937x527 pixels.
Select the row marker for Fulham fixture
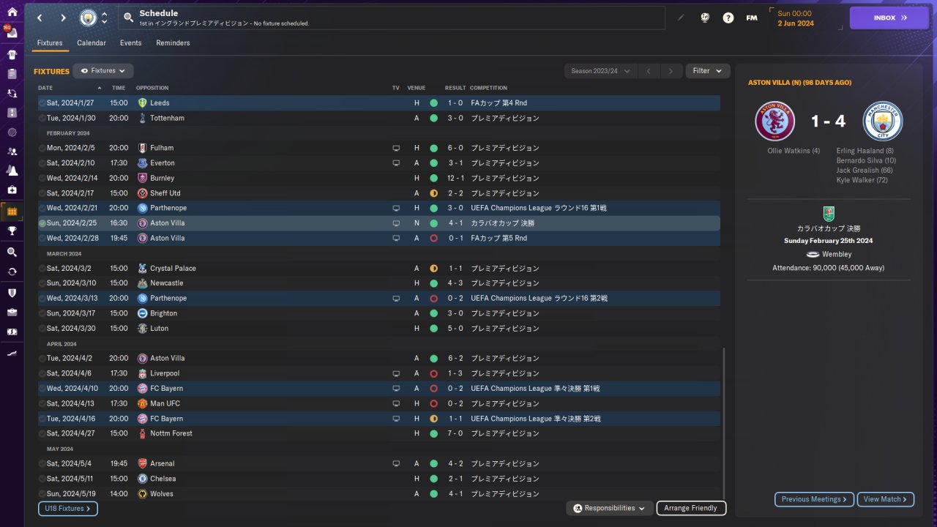tap(42, 148)
